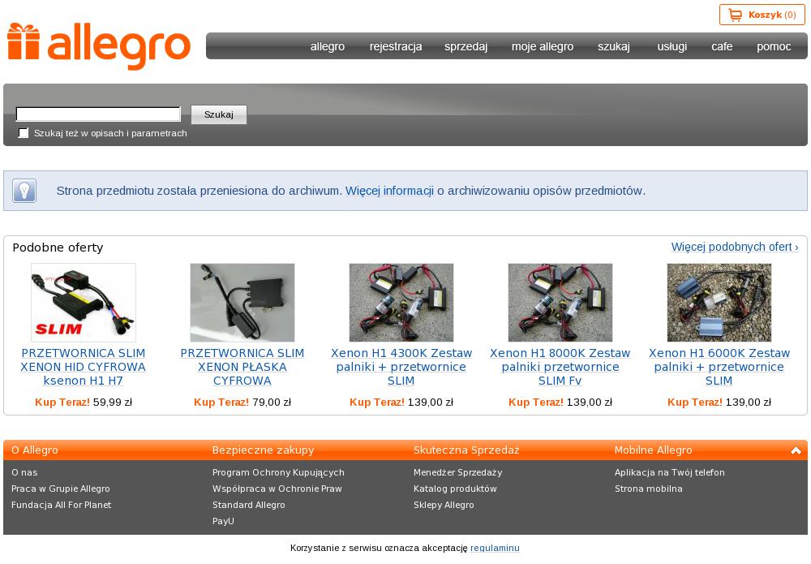Open Xenon H1 4300K Zestaw link
The height and width of the screenshot is (564, 811).
click(x=401, y=367)
